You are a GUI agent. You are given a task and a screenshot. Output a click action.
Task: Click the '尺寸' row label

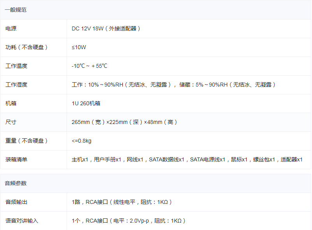tap(11, 122)
